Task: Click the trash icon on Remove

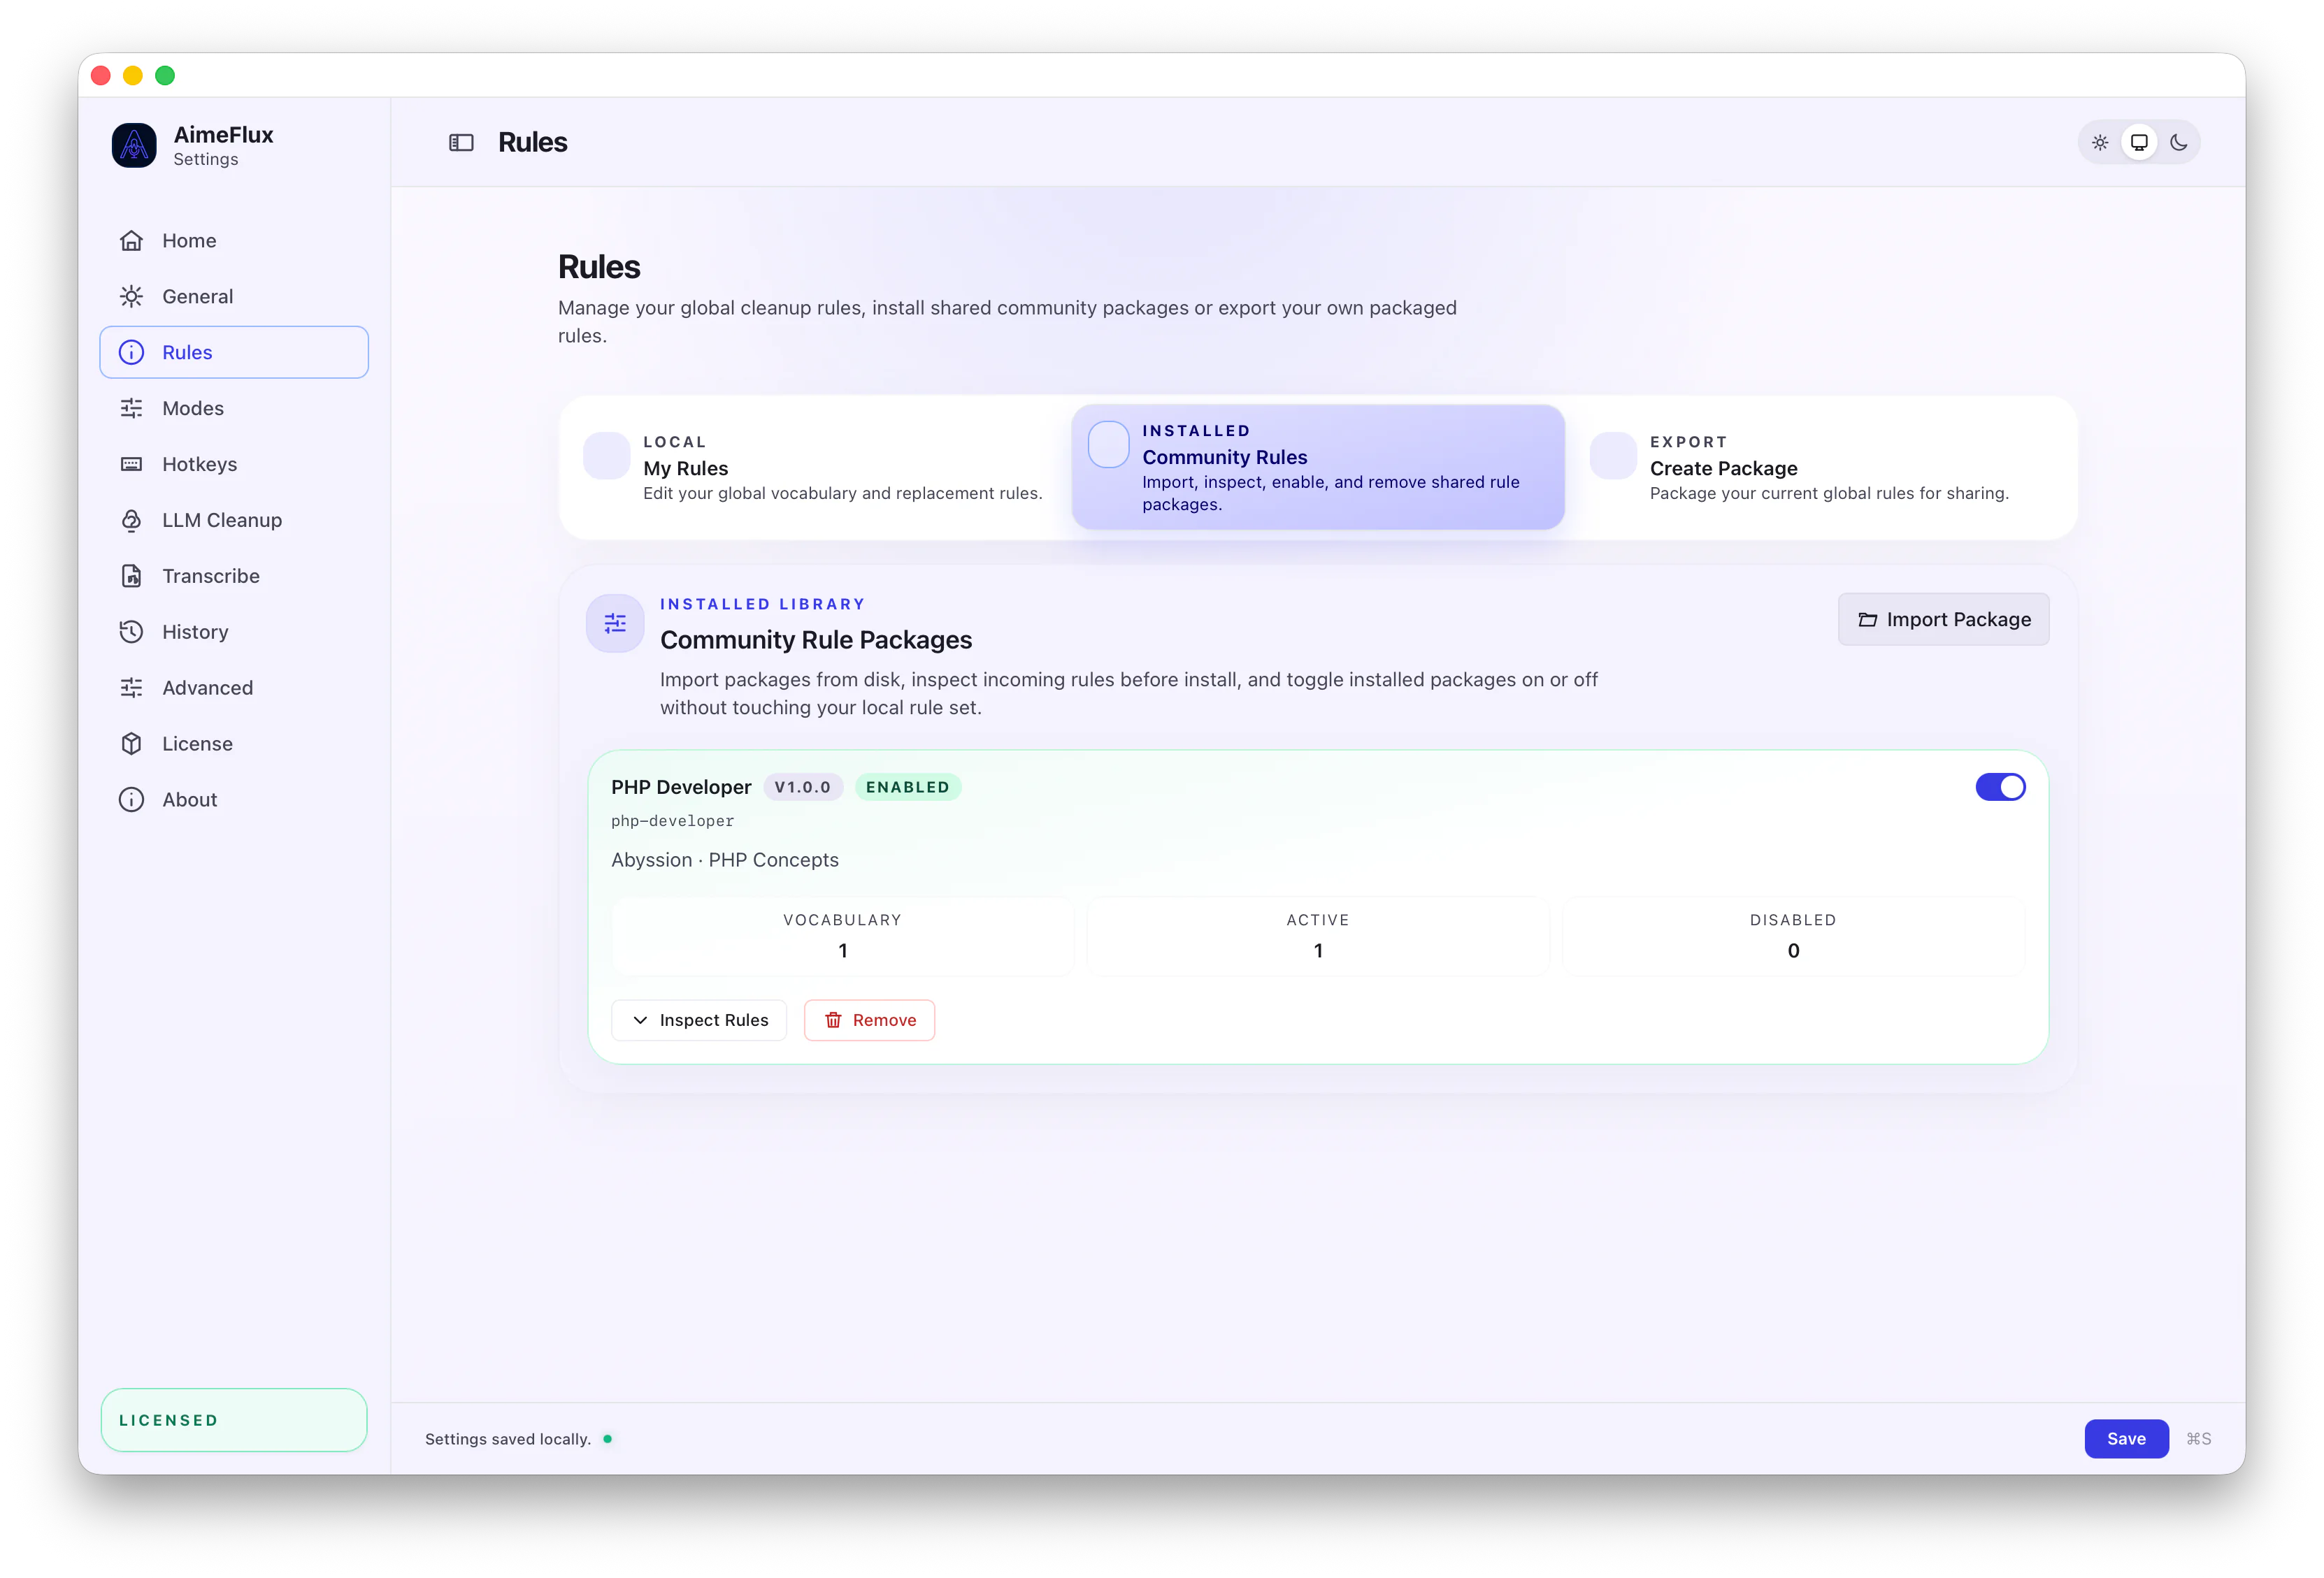Action: [x=833, y=1020]
